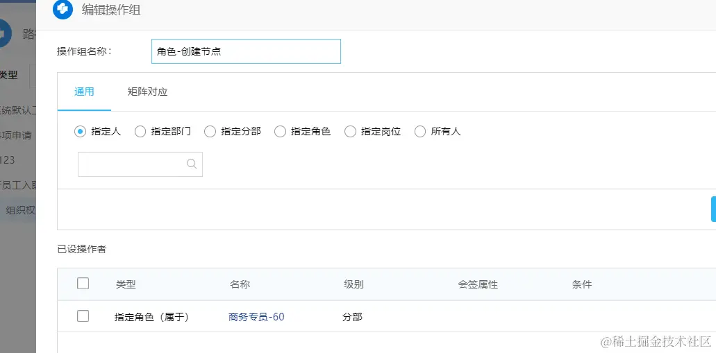Select the 指定岗位 radio button
Image resolution: width=716 pixels, height=353 pixels.
pyautogui.click(x=350, y=132)
